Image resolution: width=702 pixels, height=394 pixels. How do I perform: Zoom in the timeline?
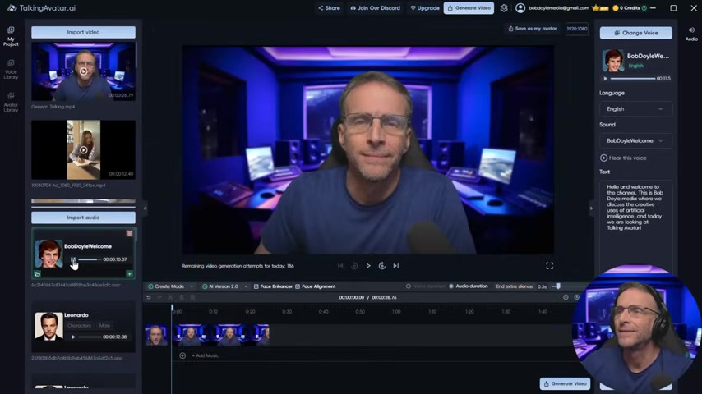tap(577, 297)
